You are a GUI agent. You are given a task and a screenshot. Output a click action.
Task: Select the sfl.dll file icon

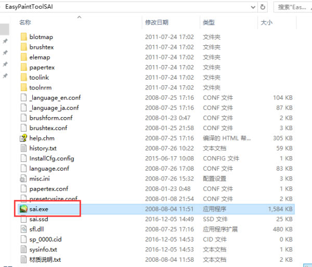(x=23, y=229)
